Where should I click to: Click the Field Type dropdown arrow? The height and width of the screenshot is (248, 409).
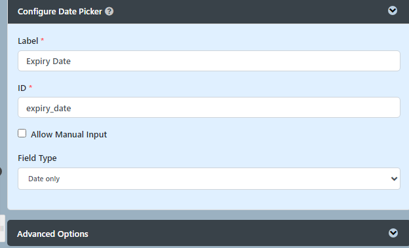pyautogui.click(x=394, y=179)
